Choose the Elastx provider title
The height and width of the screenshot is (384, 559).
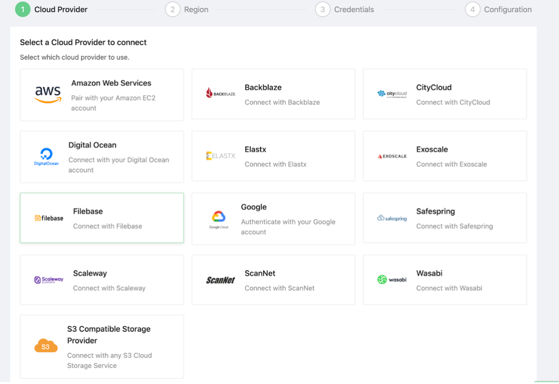255,149
